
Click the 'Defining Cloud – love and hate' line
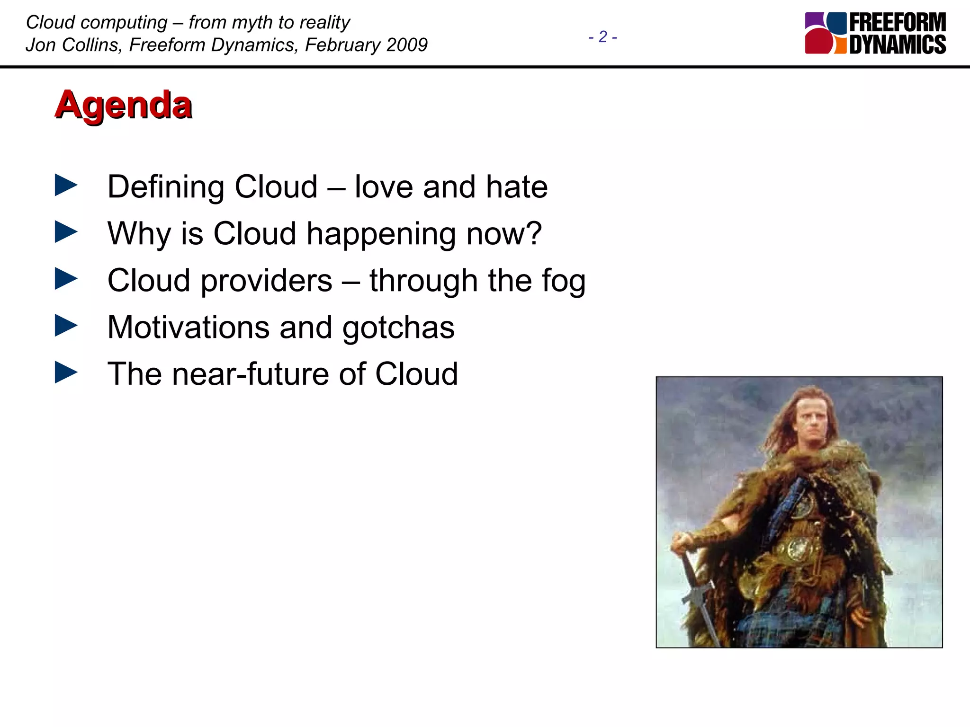coord(327,186)
